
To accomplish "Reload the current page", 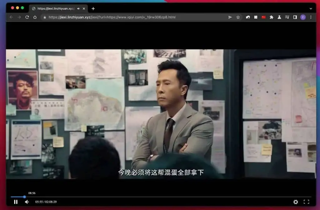I will (27, 17).
